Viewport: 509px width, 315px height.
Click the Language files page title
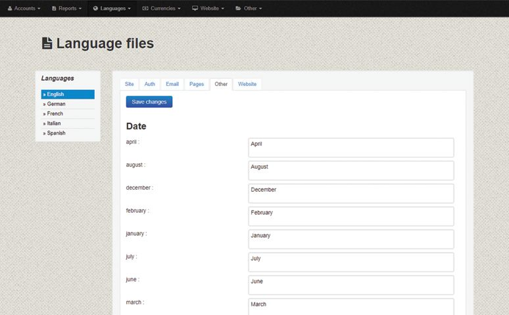tap(105, 43)
